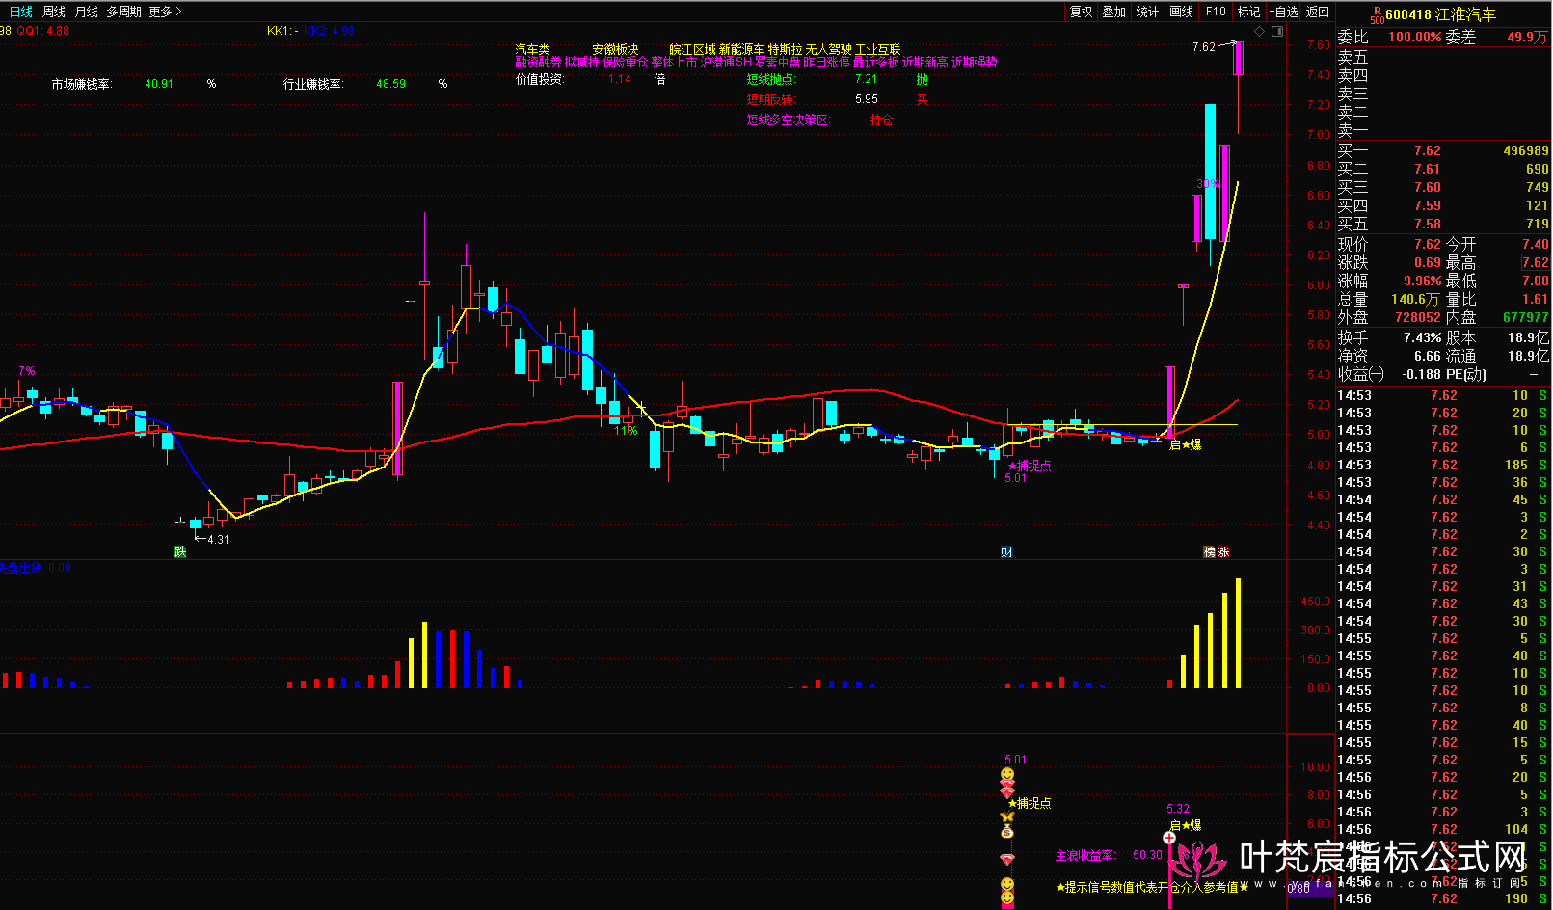Click the golden butterfly signal icon
The image size is (1553, 910).
pos(1007,817)
